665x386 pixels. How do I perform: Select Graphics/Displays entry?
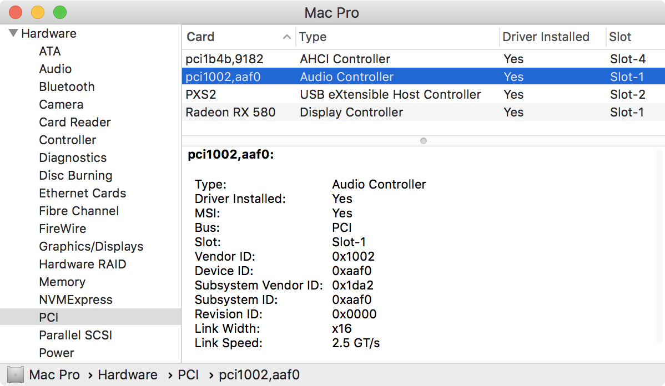91,247
